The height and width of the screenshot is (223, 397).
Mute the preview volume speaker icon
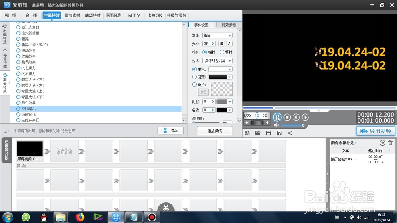(276, 125)
